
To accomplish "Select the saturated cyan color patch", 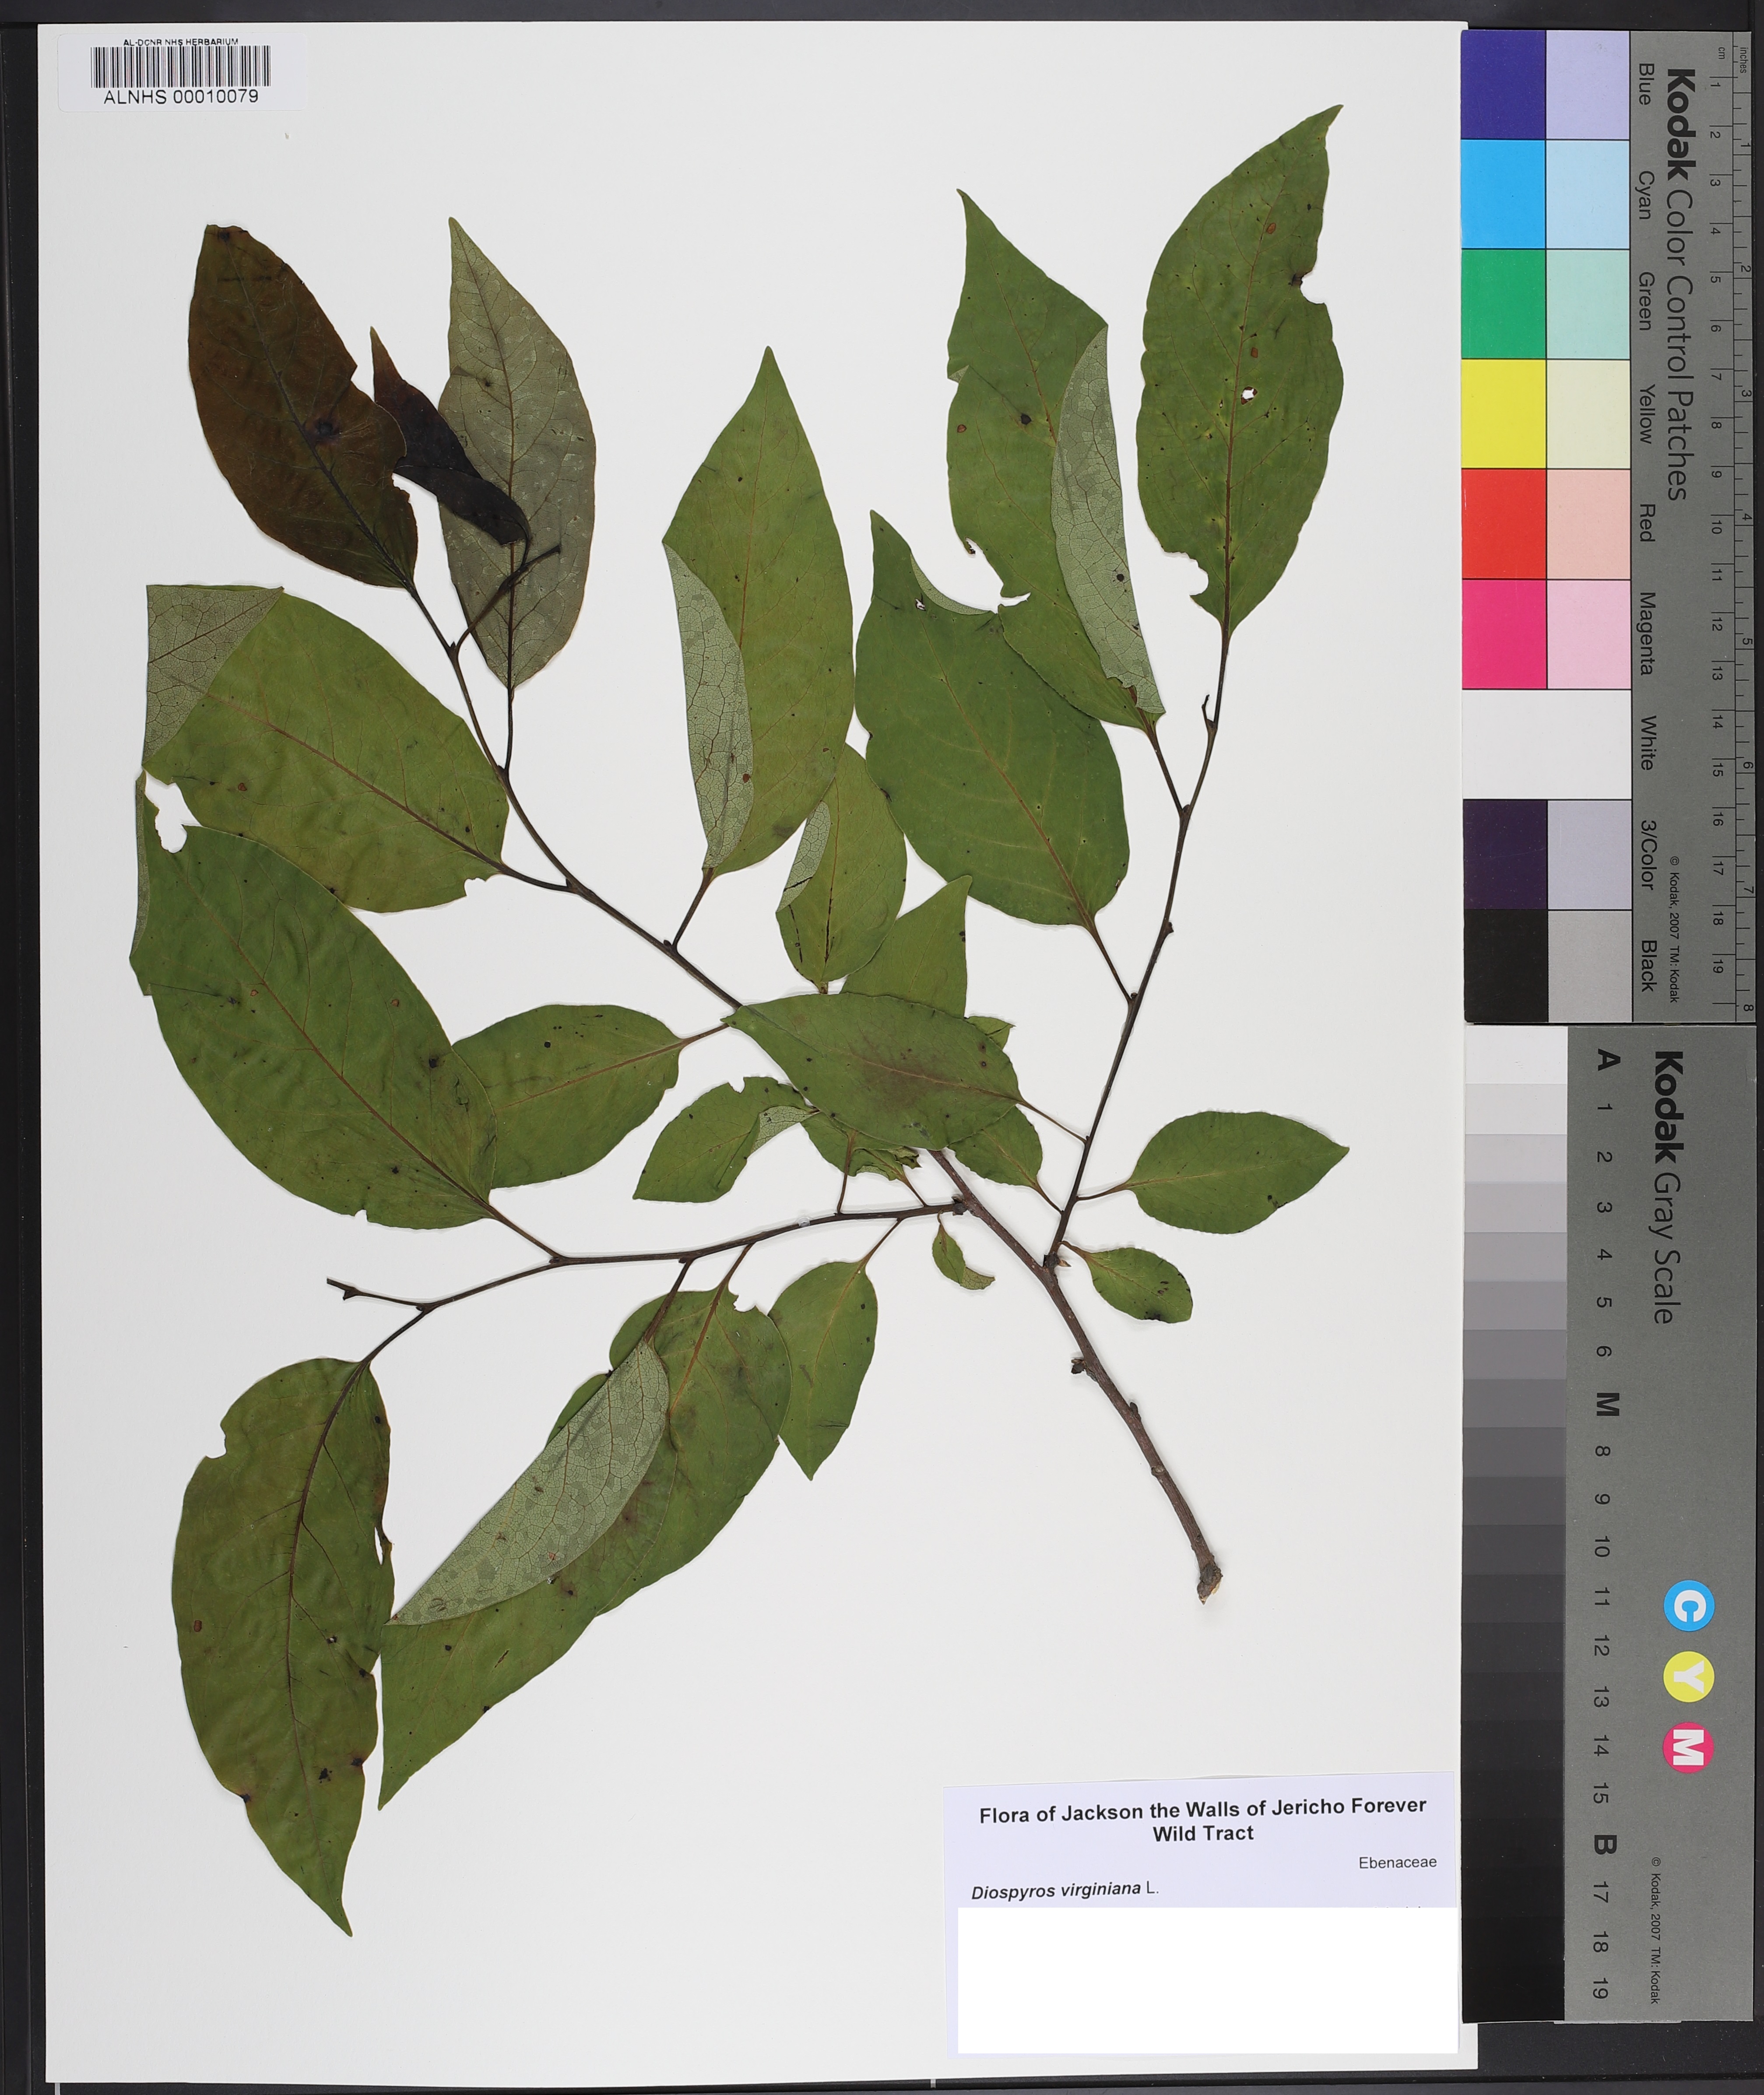I will click(x=1503, y=194).
